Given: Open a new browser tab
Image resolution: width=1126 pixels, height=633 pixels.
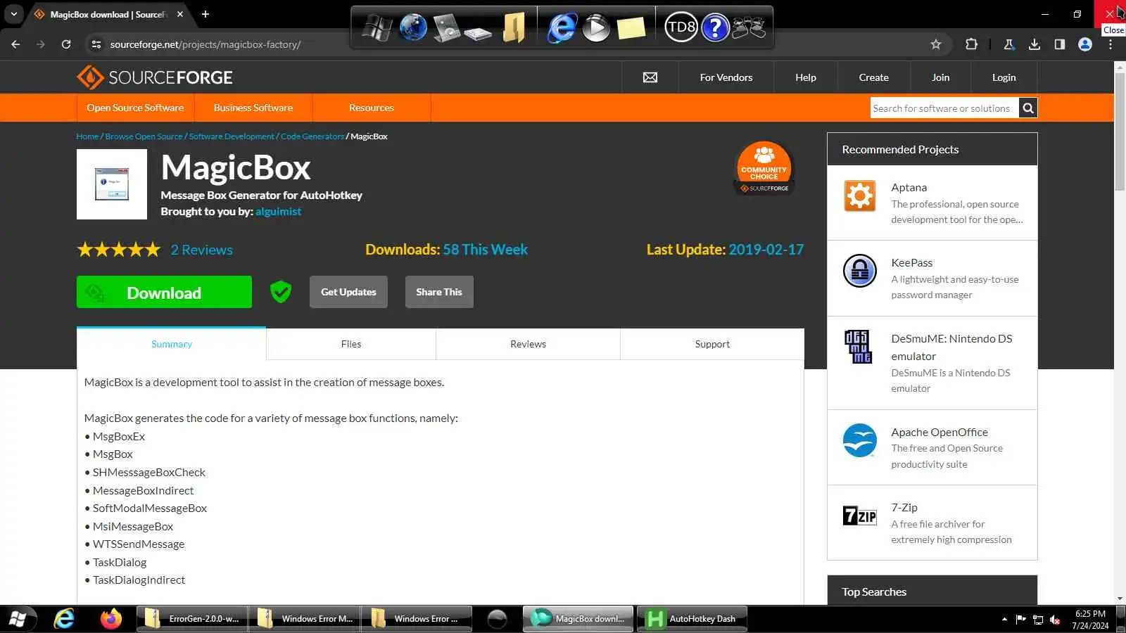Looking at the screenshot, I should click(205, 14).
